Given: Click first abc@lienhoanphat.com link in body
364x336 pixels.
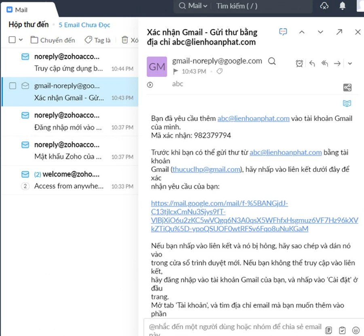Looking at the screenshot, I should click(x=253, y=118).
